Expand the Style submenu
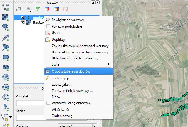The image size is (188, 127). tap(78, 64)
